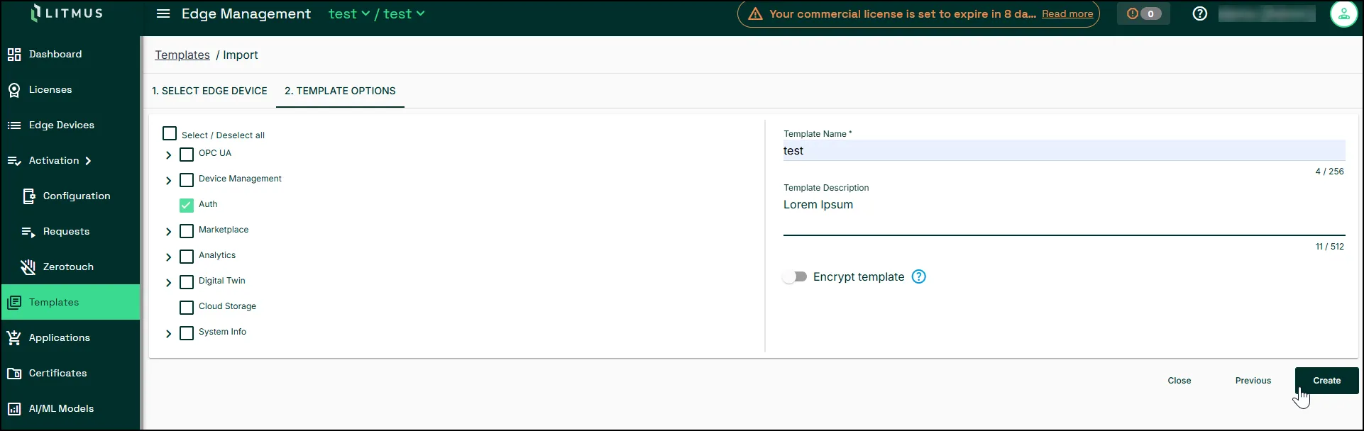This screenshot has height=431, width=1364.
Task: Select the Template Options tab
Action: coord(340,91)
